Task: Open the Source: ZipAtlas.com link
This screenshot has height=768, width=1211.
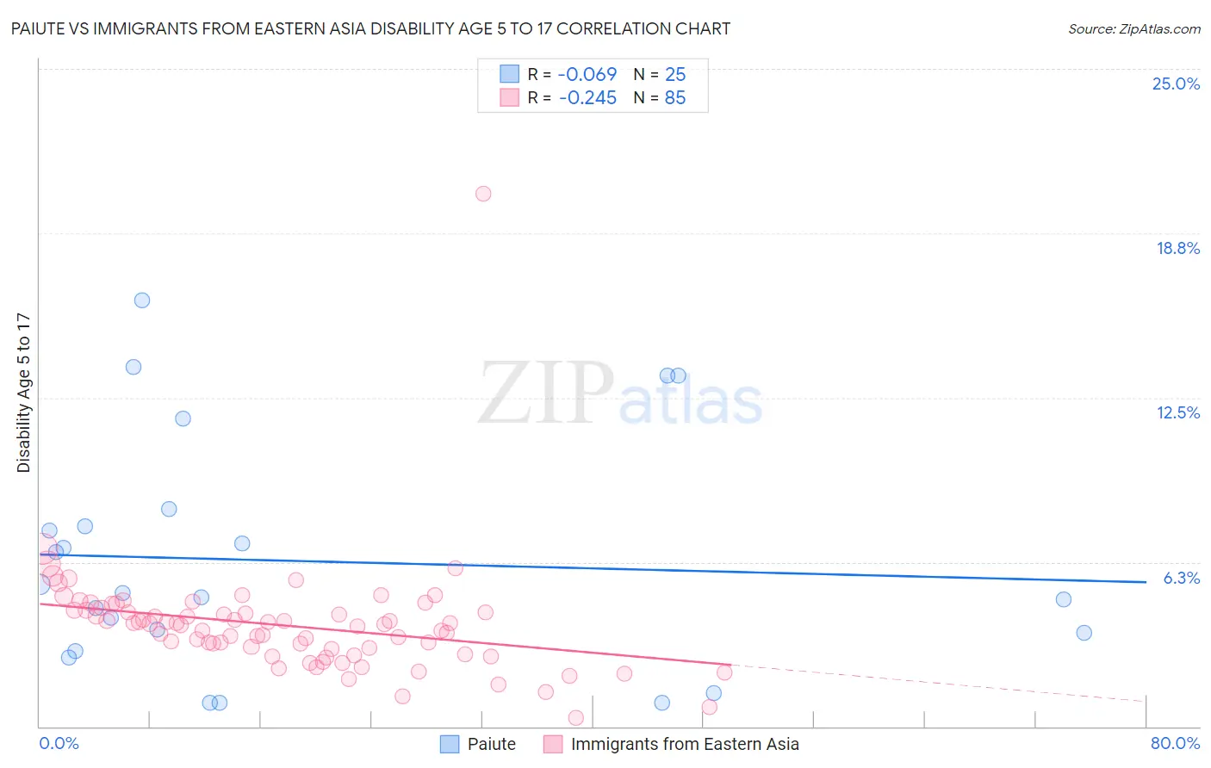Action: [1134, 28]
